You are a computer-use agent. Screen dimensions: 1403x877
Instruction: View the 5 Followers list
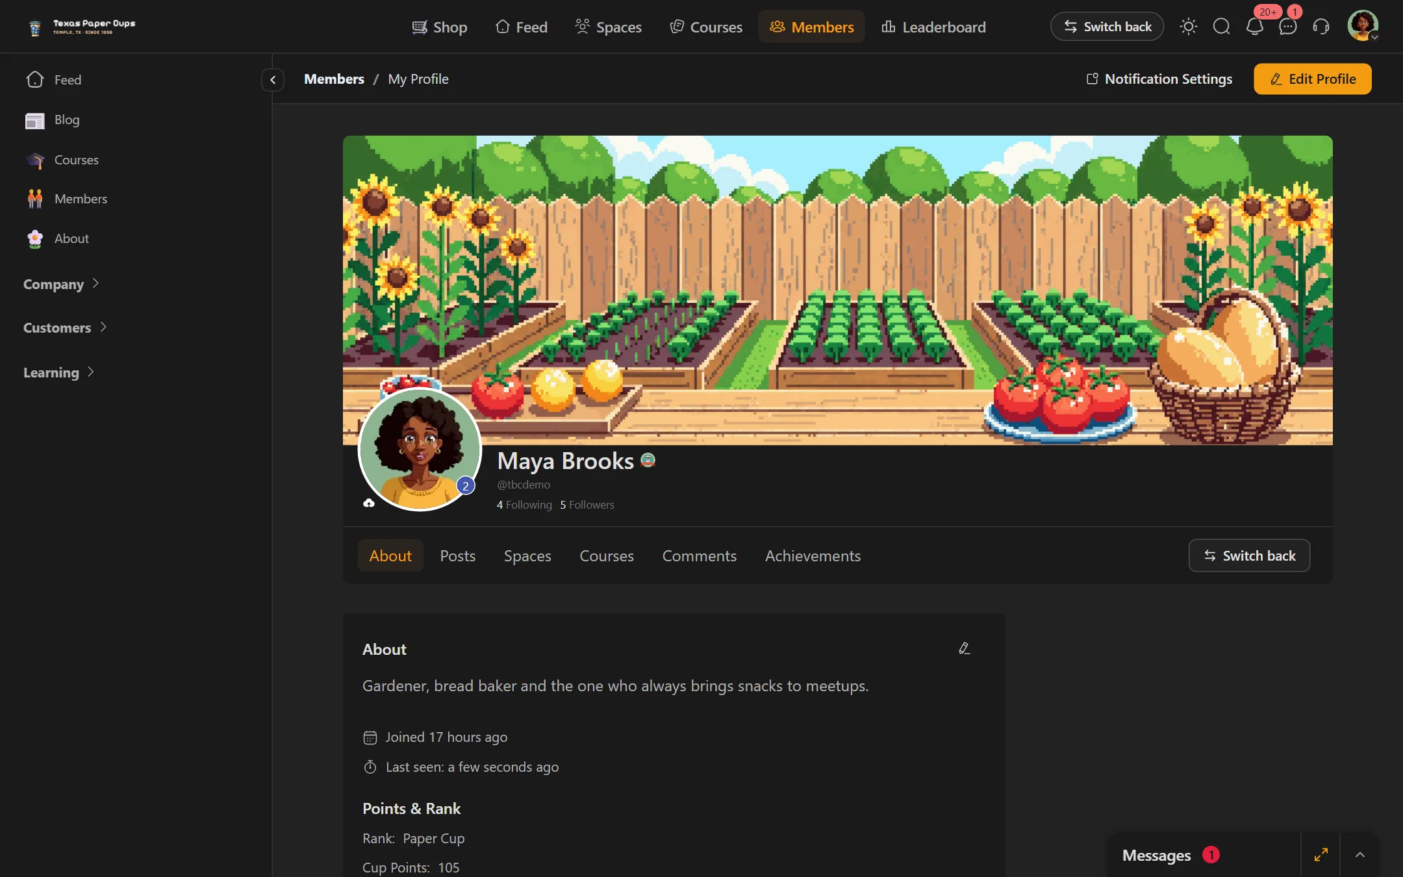(587, 505)
